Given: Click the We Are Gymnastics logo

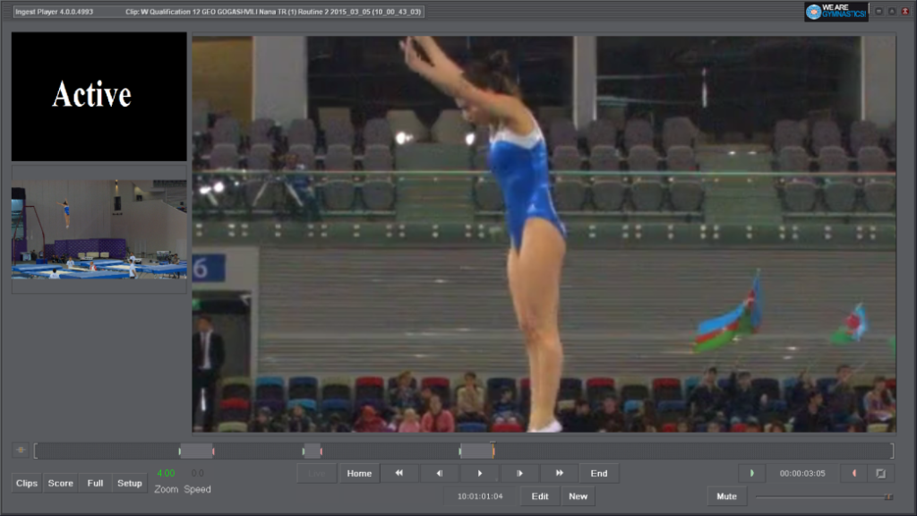Looking at the screenshot, I should [836, 12].
